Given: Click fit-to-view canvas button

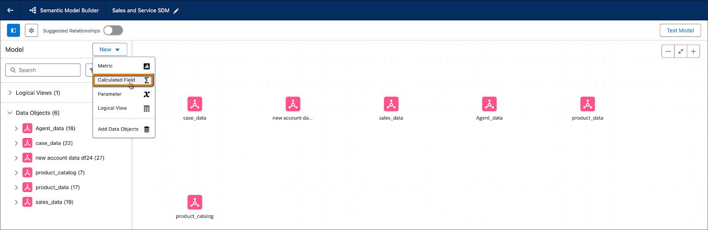Looking at the screenshot, I should tap(681, 51).
